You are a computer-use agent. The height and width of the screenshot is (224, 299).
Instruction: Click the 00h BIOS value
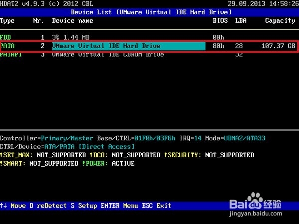tap(218, 37)
